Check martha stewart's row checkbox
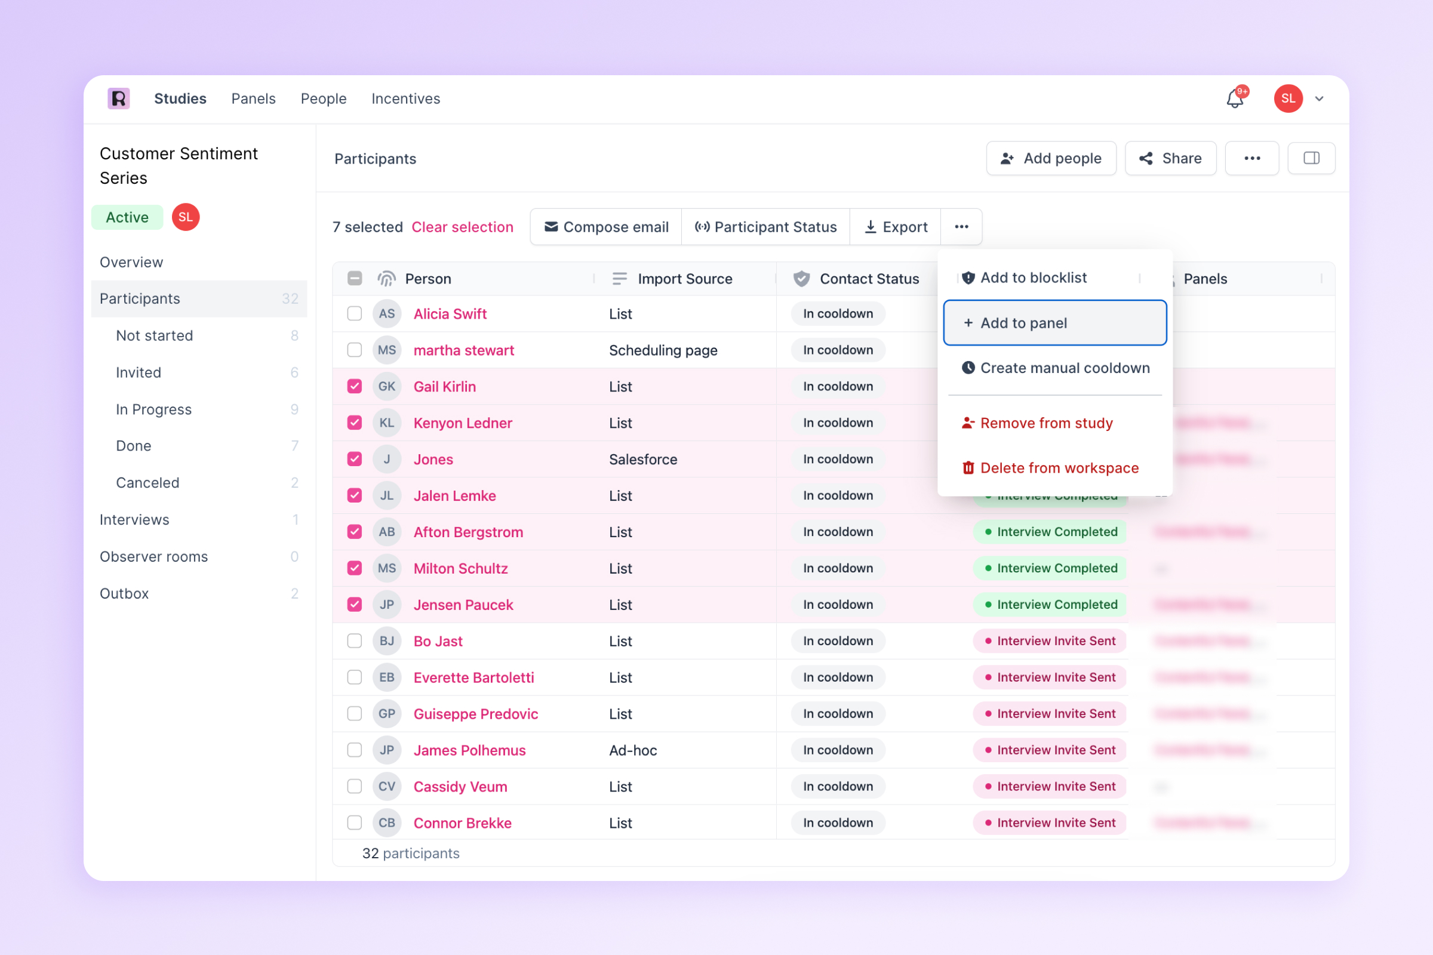 [355, 350]
